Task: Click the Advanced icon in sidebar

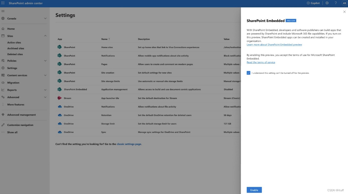Action: [x=3, y=97]
